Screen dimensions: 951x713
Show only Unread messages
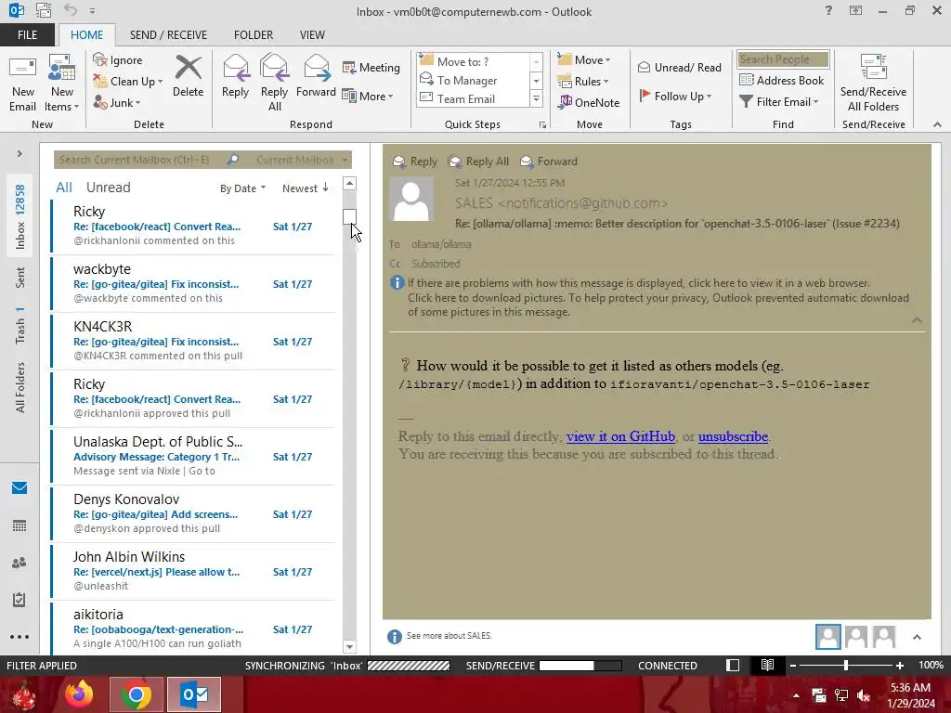coord(108,188)
